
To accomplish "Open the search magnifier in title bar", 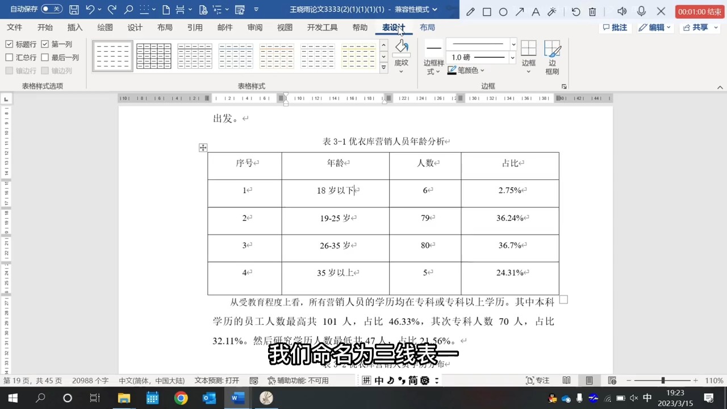I will tap(128, 10).
